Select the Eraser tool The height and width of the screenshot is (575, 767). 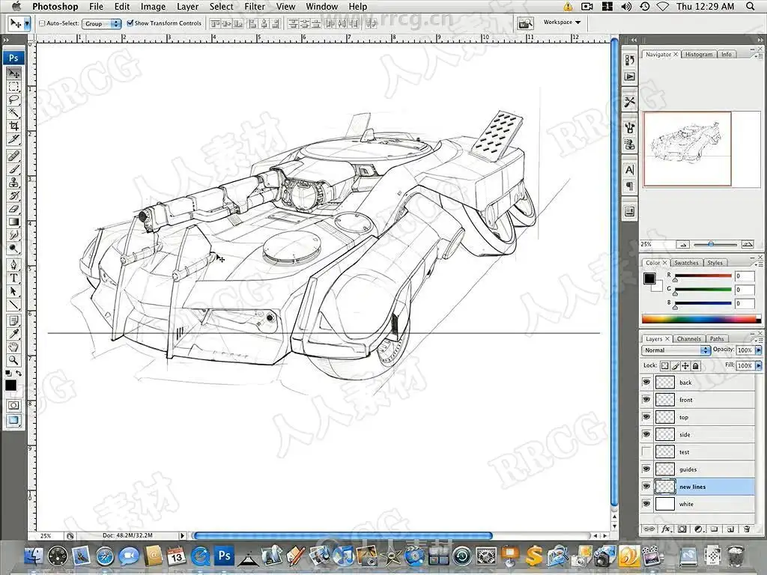pyautogui.click(x=13, y=208)
